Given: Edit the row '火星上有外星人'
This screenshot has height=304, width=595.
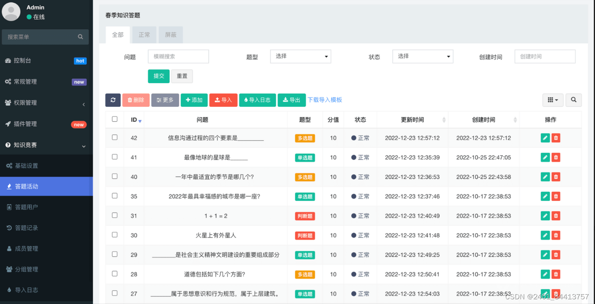Looking at the screenshot, I should [545, 235].
